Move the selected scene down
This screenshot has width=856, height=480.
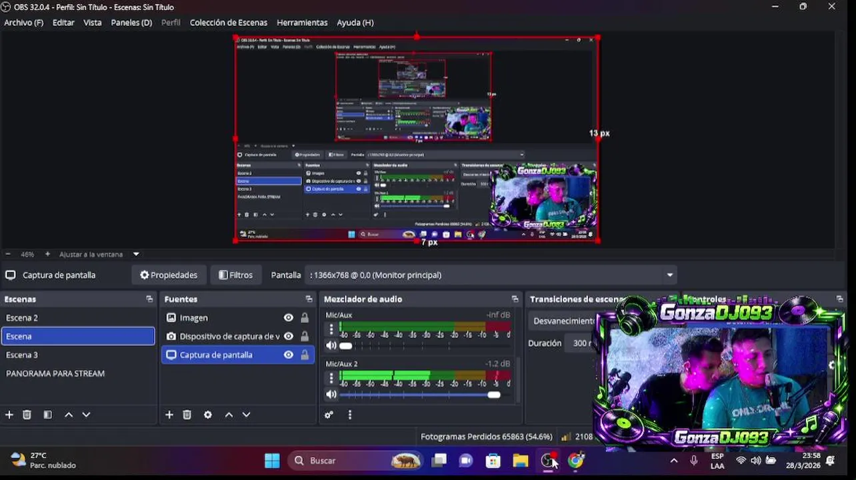coord(86,415)
